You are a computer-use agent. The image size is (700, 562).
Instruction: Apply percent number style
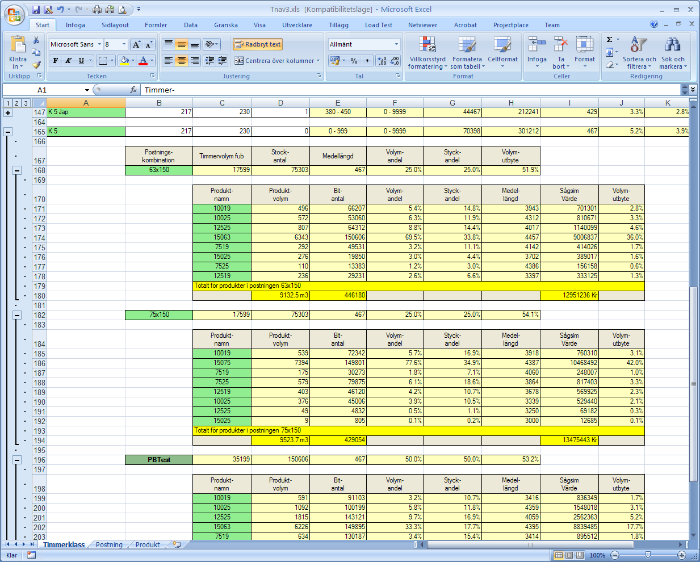tap(354, 61)
